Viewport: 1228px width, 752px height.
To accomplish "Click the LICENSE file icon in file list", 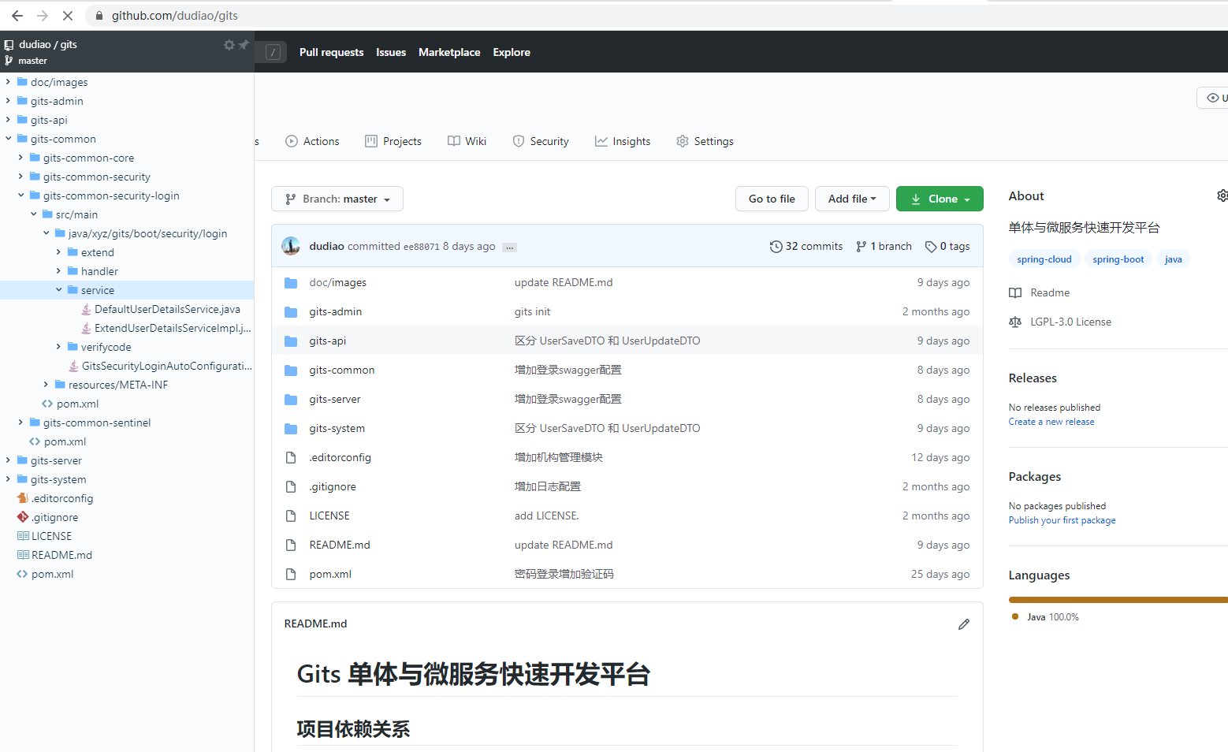I will 291,516.
